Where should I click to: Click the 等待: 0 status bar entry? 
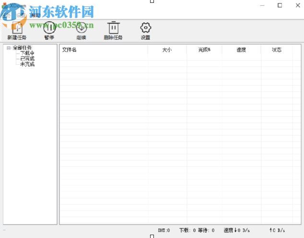coord(206,230)
